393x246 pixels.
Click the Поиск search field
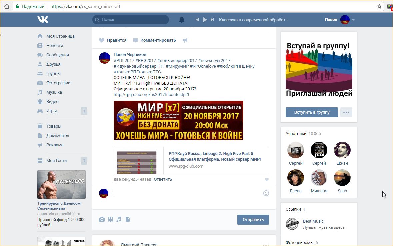pos(131,20)
